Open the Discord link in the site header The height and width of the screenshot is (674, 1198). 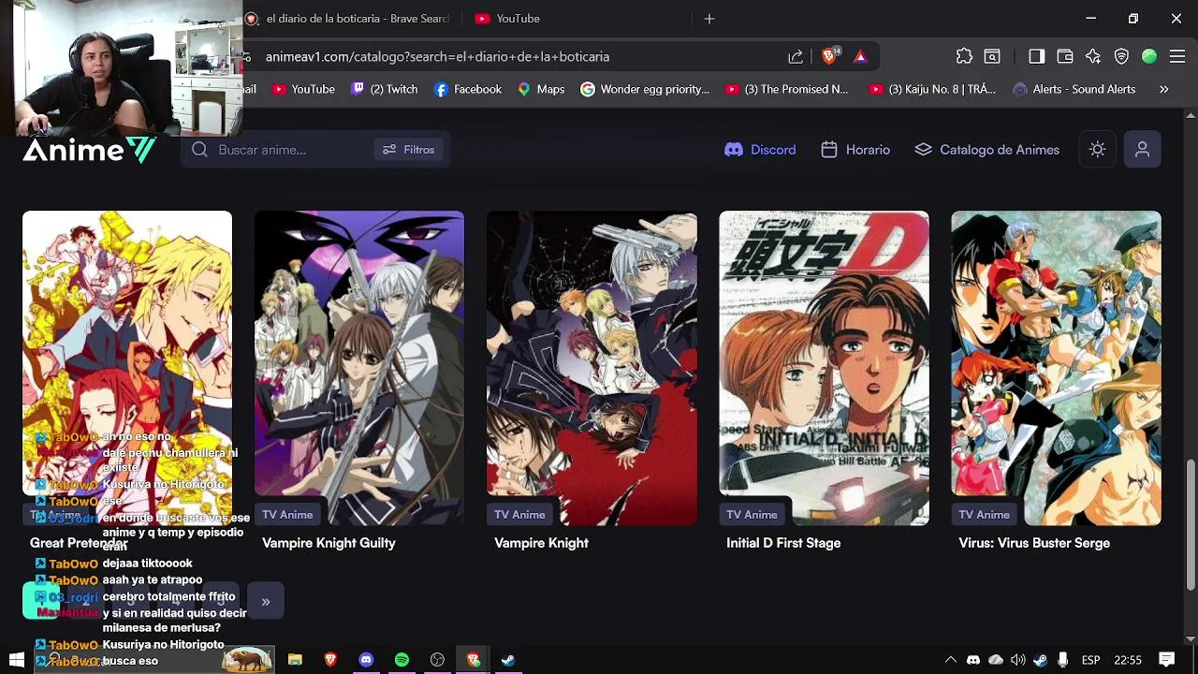click(x=760, y=150)
